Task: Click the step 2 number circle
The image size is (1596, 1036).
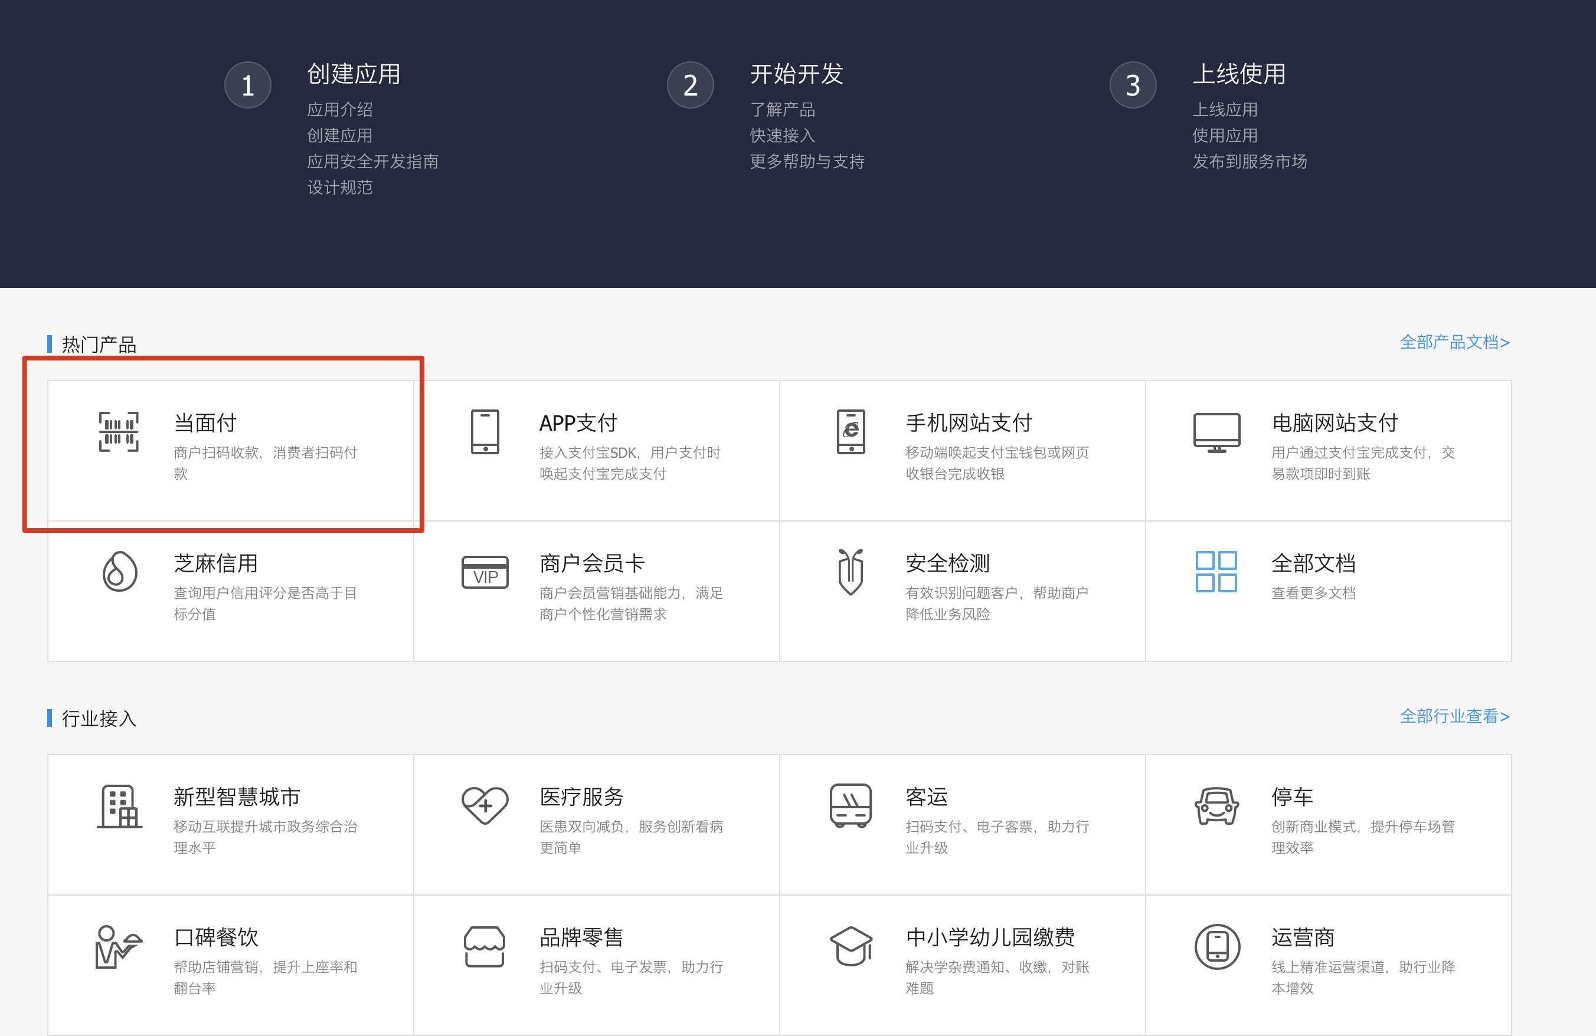Action: (x=690, y=85)
